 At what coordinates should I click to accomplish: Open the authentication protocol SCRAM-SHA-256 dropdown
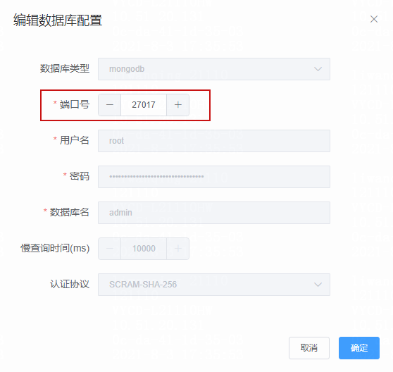[x=214, y=285]
